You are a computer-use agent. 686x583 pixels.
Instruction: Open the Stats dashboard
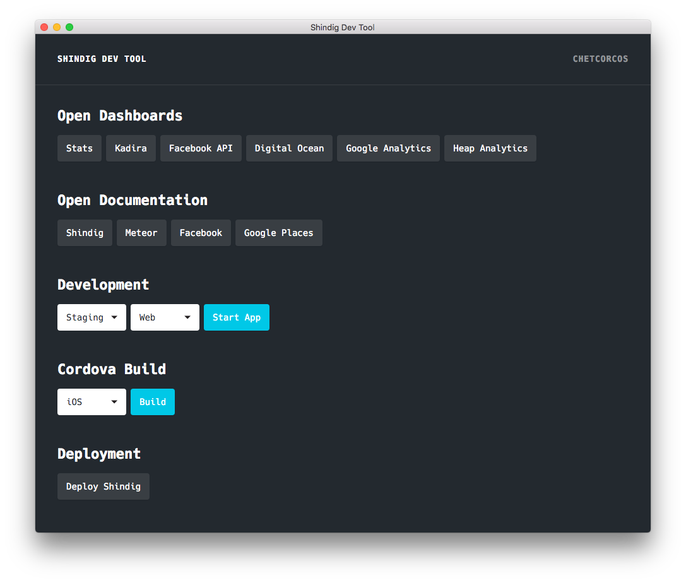79,148
